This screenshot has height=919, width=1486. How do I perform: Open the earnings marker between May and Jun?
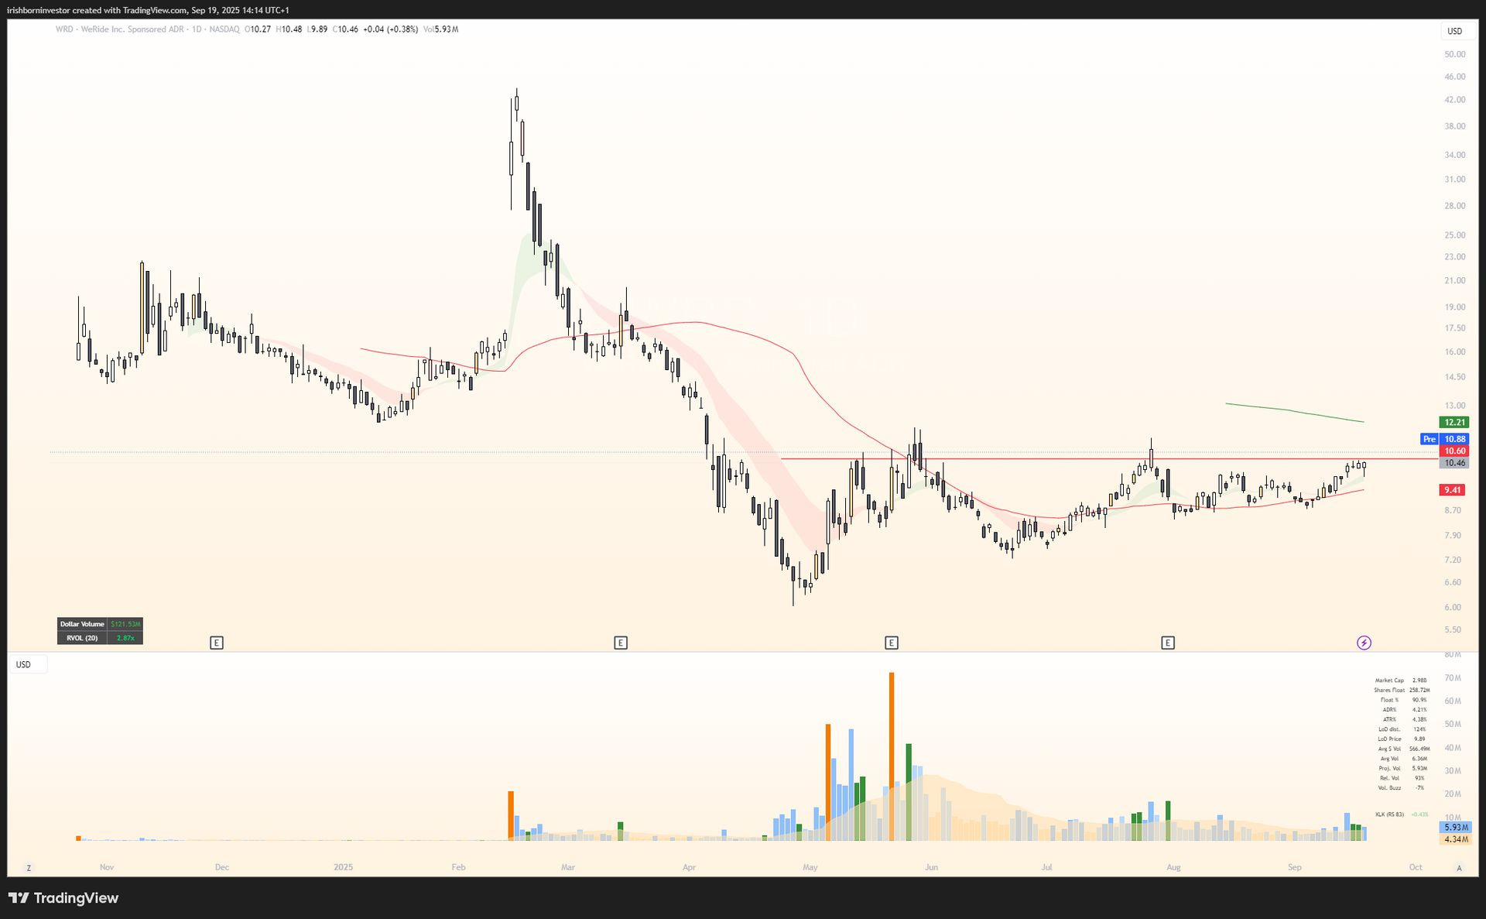point(892,643)
